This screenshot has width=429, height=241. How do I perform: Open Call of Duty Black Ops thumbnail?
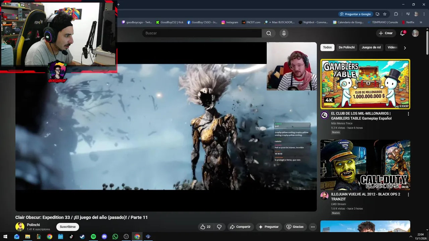click(365, 165)
